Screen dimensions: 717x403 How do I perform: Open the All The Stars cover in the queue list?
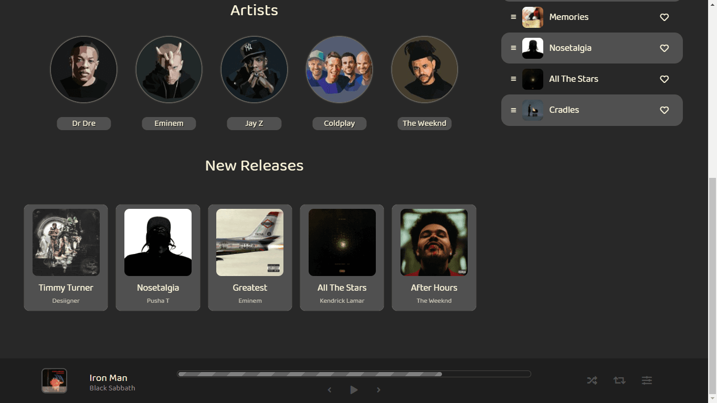click(533, 79)
